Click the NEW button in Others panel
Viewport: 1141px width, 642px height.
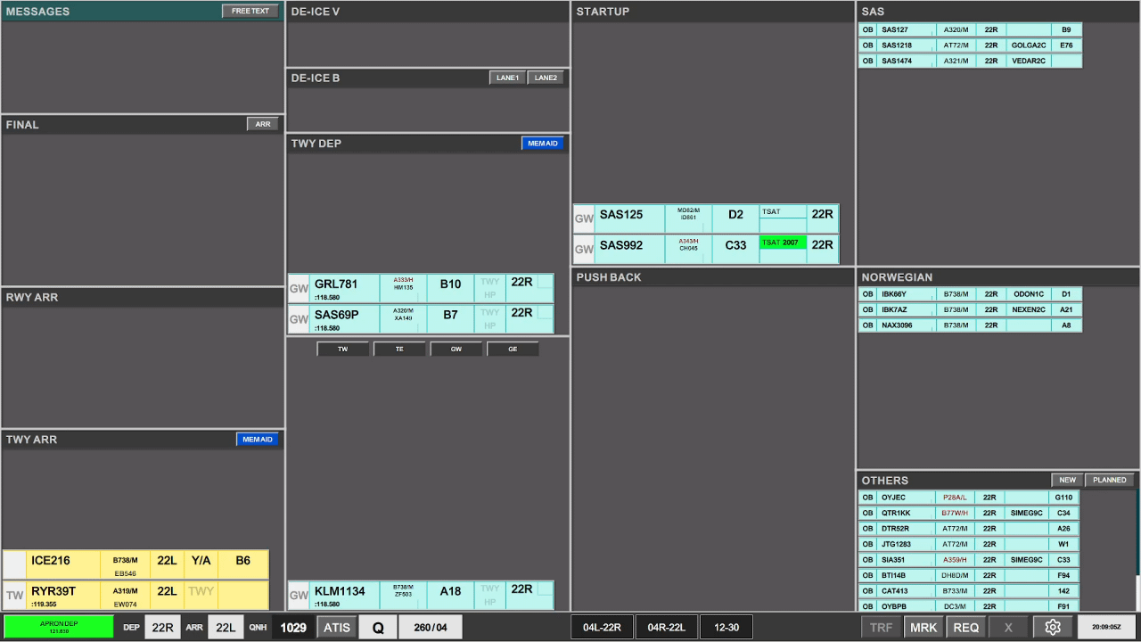pos(1067,480)
